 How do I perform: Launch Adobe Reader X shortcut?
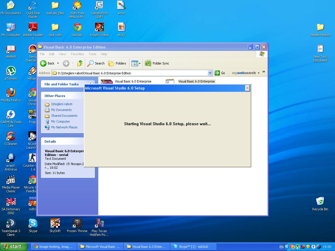[33, 32]
